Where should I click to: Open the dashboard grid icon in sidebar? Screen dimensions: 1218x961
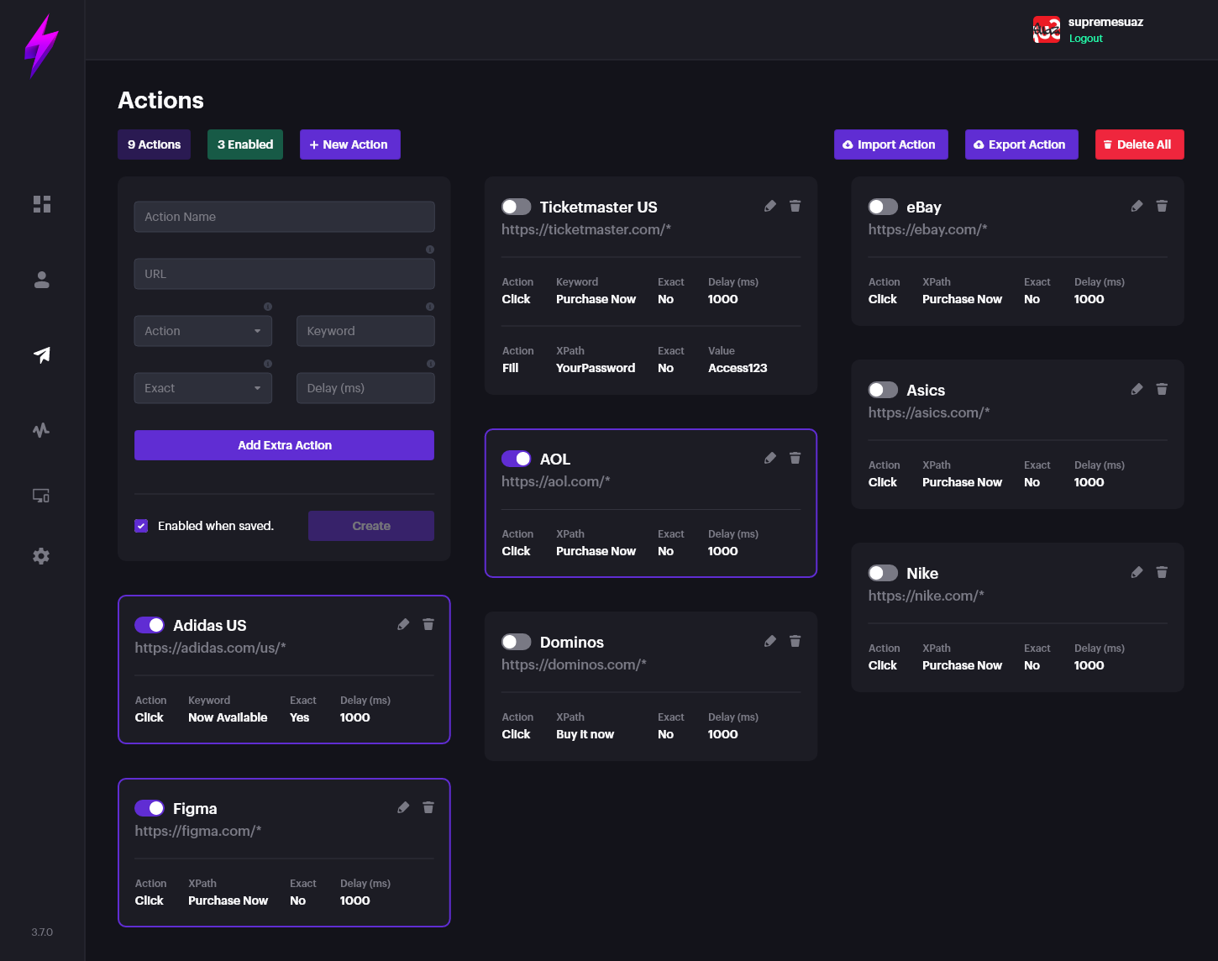click(42, 204)
